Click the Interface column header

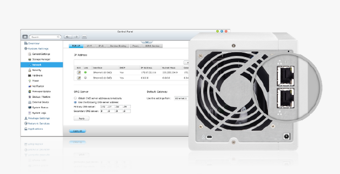(x=97, y=68)
